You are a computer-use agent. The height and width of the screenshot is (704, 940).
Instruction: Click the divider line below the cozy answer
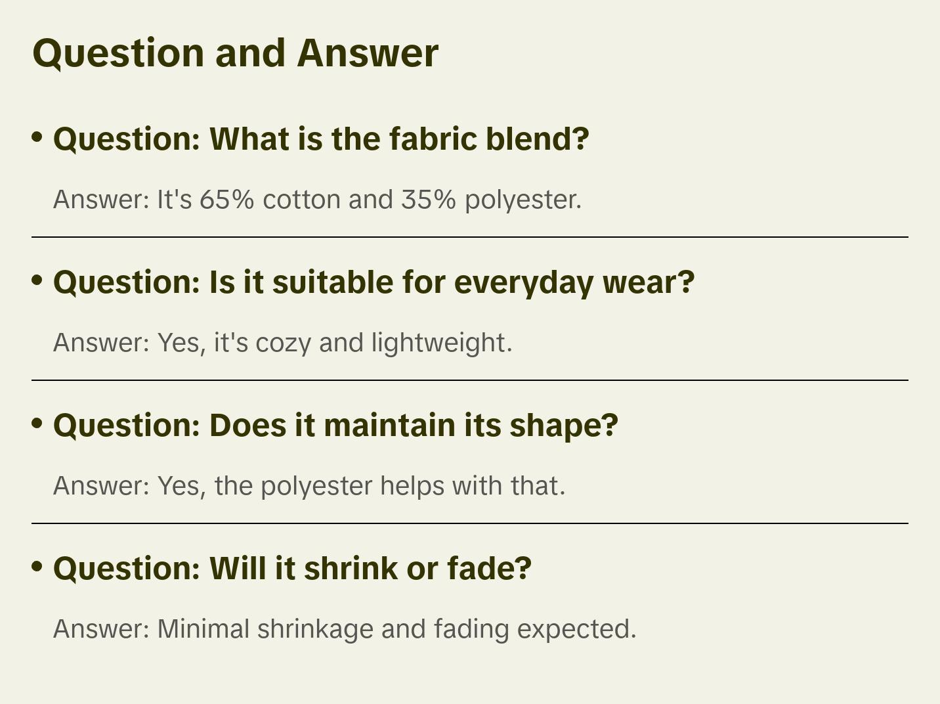[470, 380]
